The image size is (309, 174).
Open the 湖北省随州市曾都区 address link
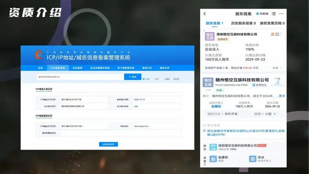point(246,133)
